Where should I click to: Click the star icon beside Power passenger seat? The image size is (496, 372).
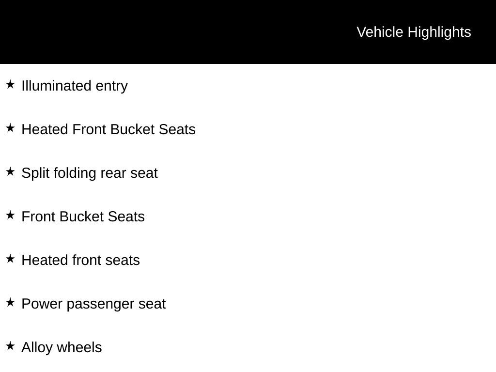pos(11,302)
